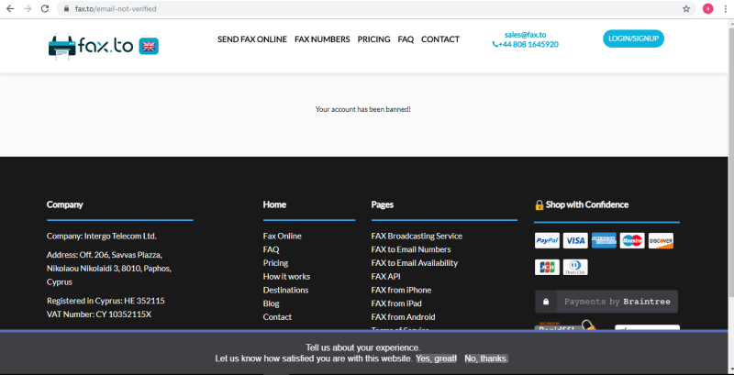Open the footer Contact link
Viewport: 734px width, 375px height.
click(x=277, y=317)
